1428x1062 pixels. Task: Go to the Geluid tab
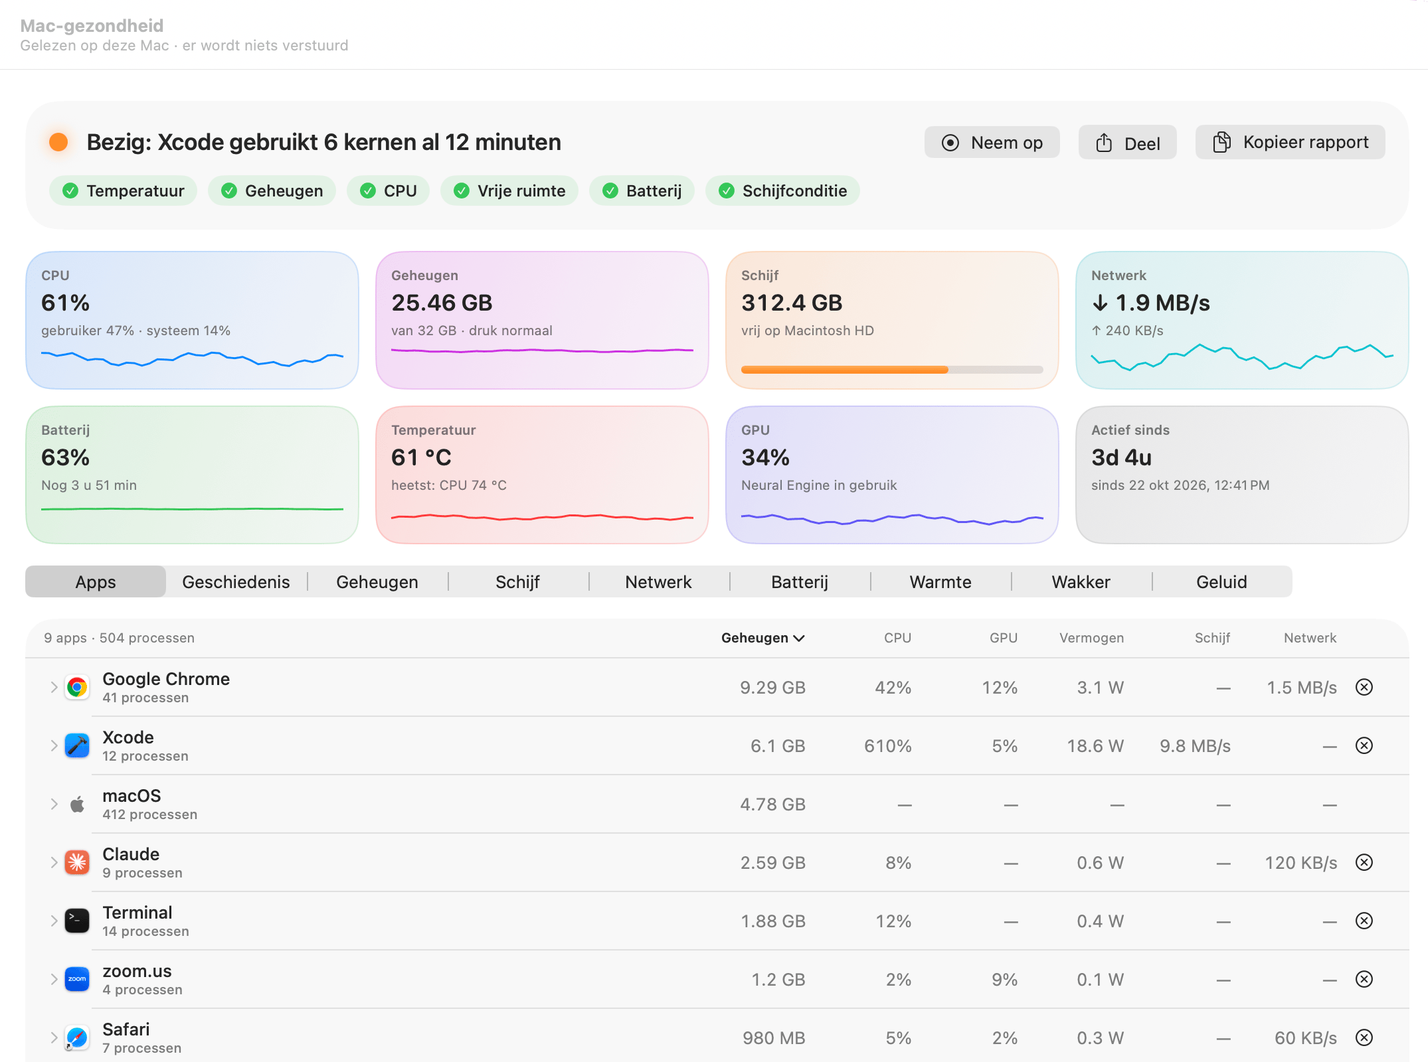coord(1222,582)
